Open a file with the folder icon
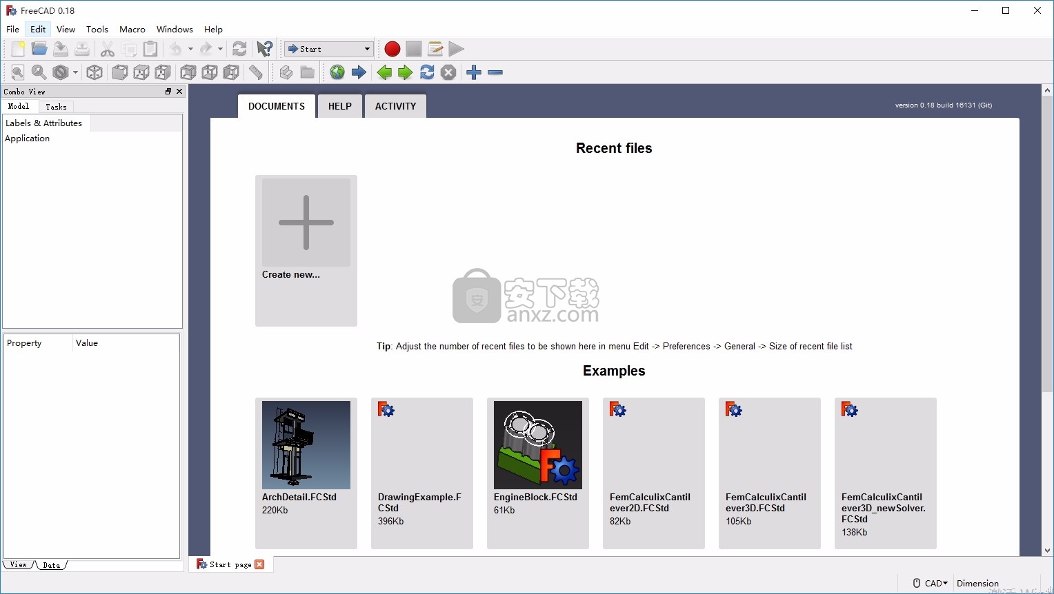The image size is (1054, 594). tap(39, 49)
